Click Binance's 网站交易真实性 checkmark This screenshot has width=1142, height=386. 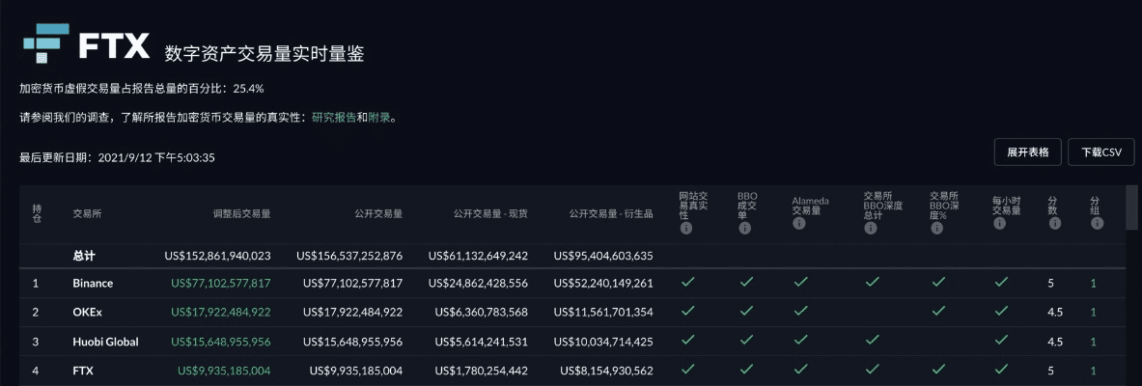(687, 283)
